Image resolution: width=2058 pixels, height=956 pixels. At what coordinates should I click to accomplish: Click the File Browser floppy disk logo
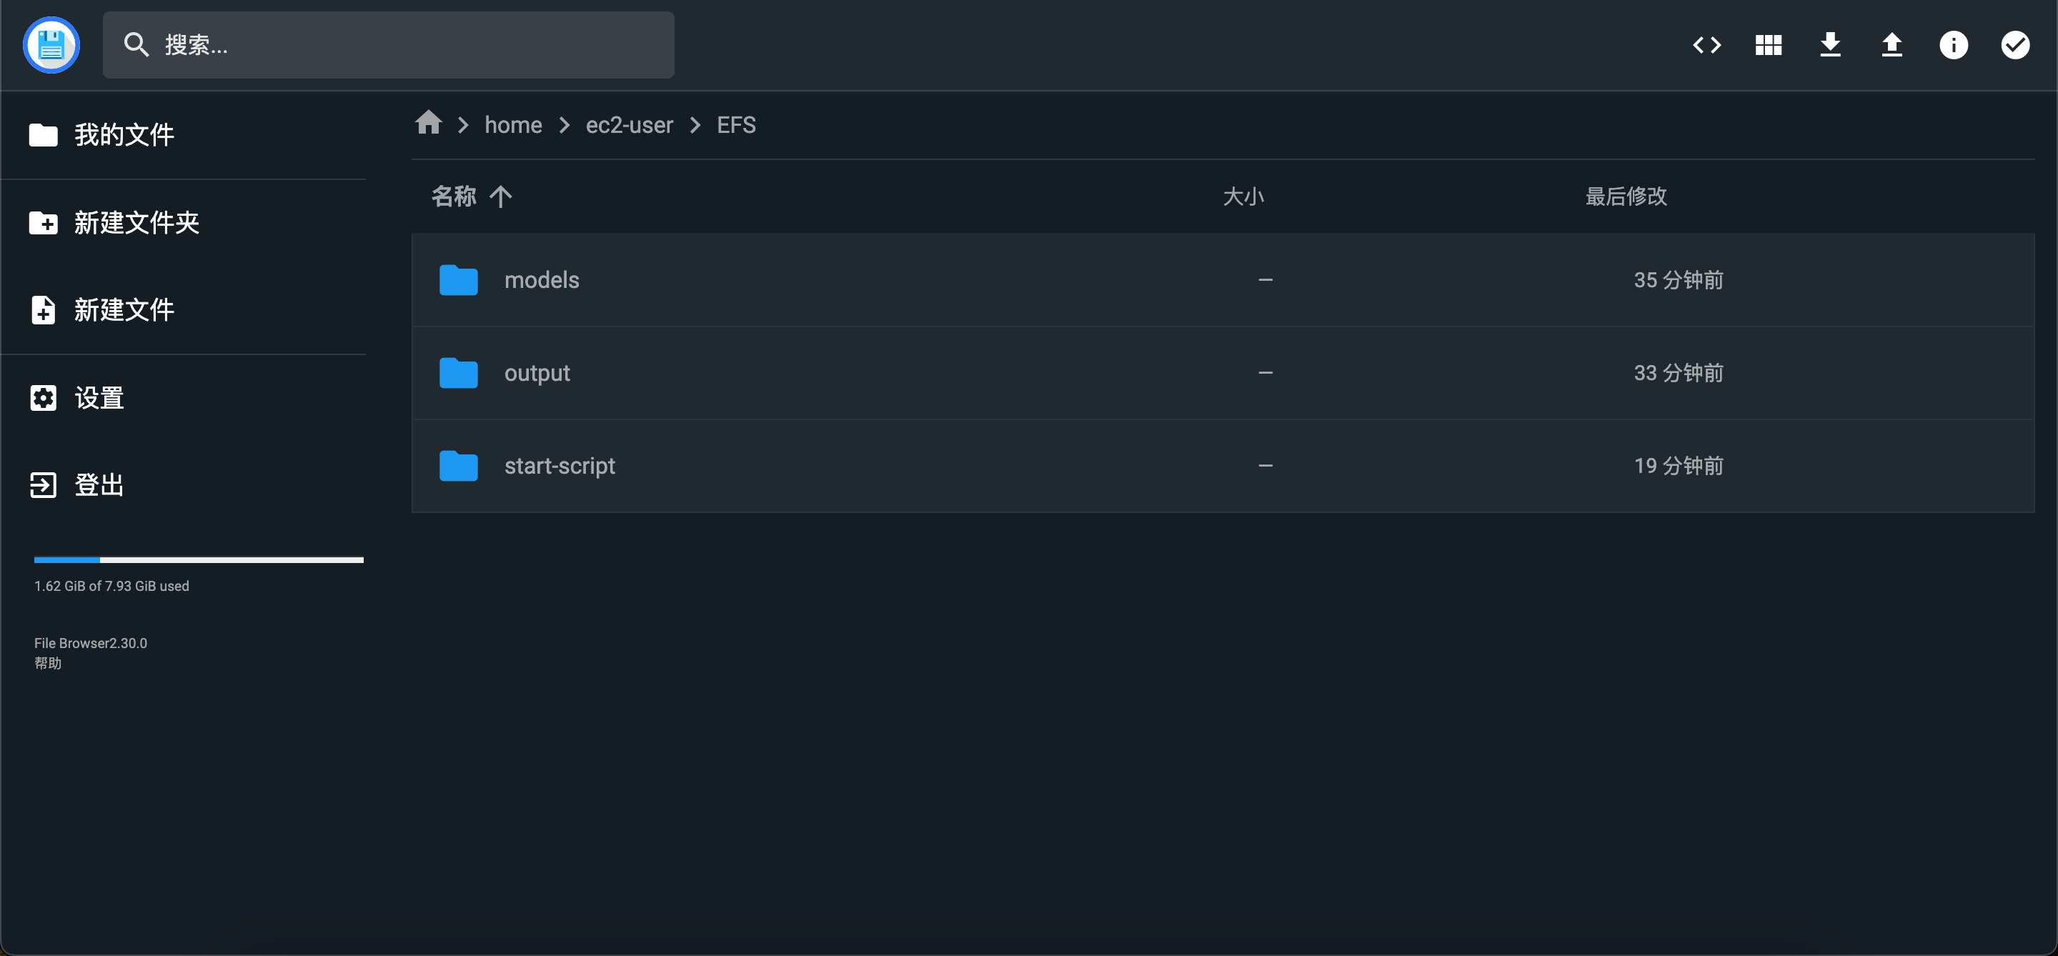[x=51, y=45]
